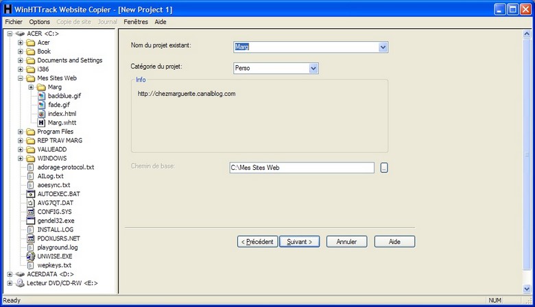The image size is (535, 307).
Task: Click the HTTrack logo in title bar
Action: (7, 9)
